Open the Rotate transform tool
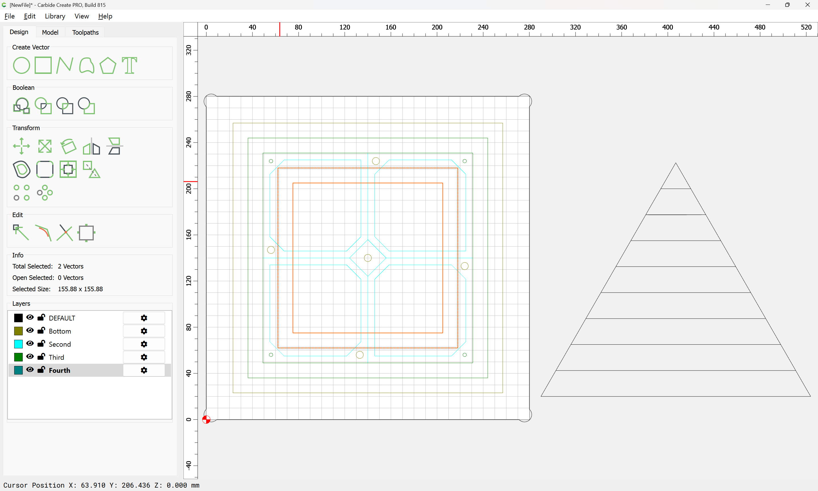Image resolution: width=818 pixels, height=491 pixels. coord(68,146)
